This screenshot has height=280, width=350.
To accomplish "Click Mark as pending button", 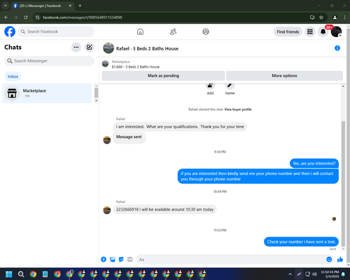I will [163, 76].
